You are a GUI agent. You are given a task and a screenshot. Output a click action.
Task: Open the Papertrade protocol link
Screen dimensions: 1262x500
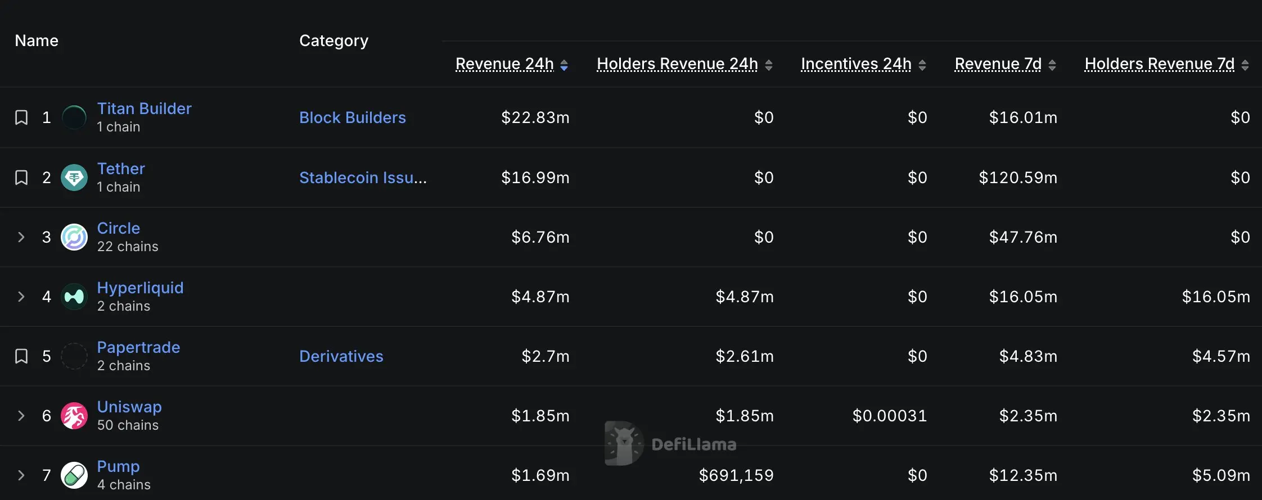click(x=138, y=347)
